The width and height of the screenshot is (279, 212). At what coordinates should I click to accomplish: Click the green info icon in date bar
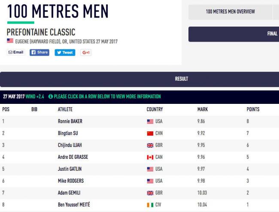tap(51, 97)
